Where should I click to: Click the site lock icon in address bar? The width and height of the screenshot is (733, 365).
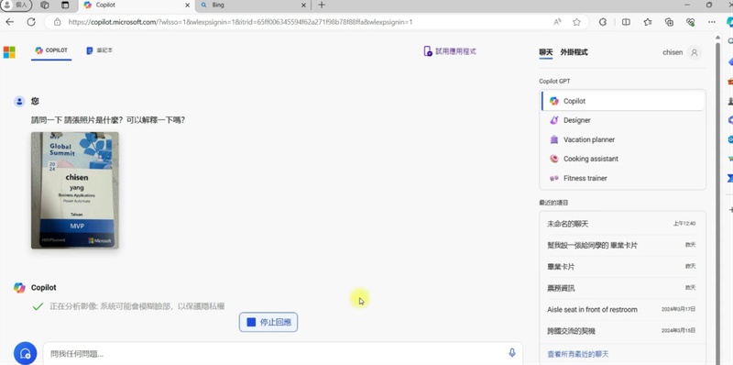(x=57, y=22)
